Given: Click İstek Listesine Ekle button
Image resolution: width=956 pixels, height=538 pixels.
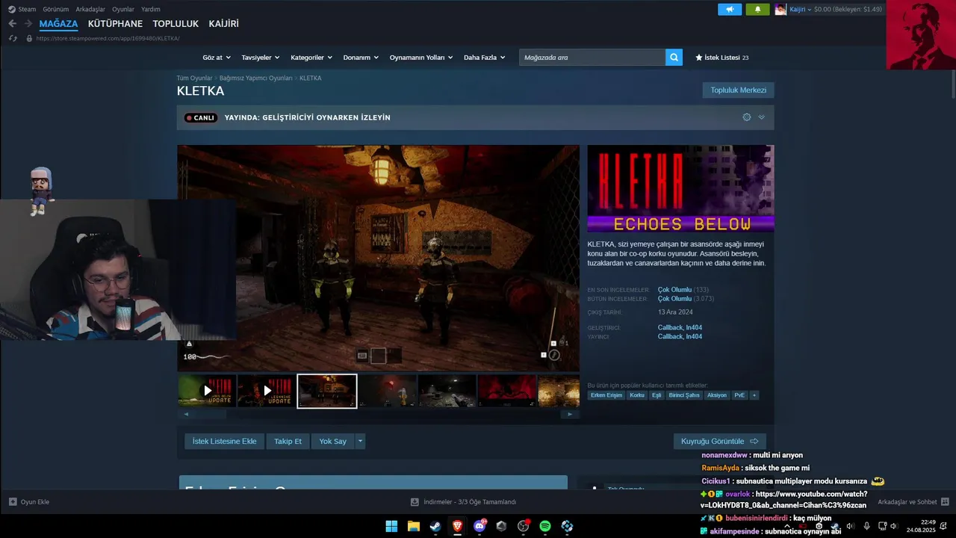Looking at the screenshot, I should 225,442.
